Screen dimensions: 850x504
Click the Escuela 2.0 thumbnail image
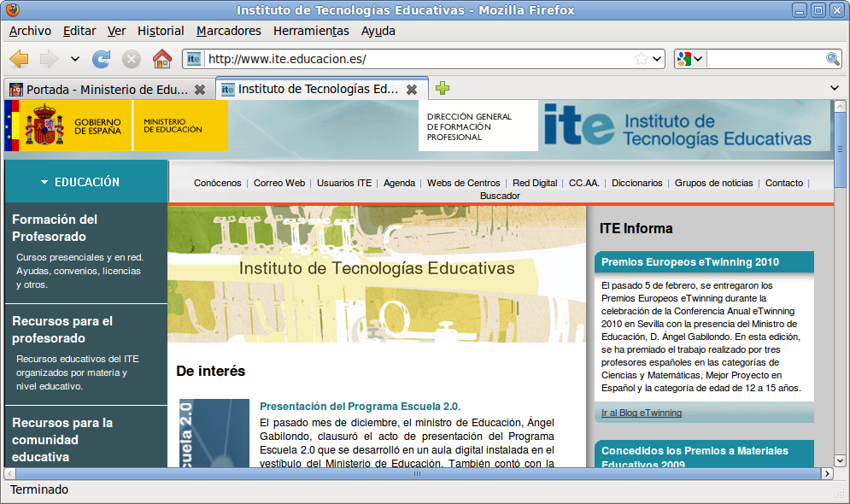(214, 433)
